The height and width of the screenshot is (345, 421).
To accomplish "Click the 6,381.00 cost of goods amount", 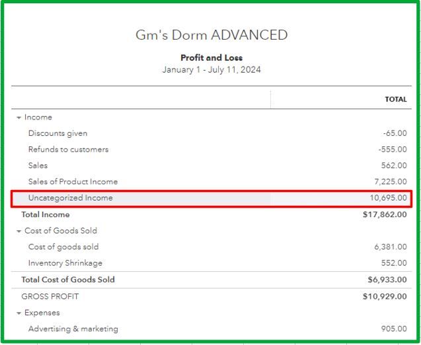I will tap(391, 247).
